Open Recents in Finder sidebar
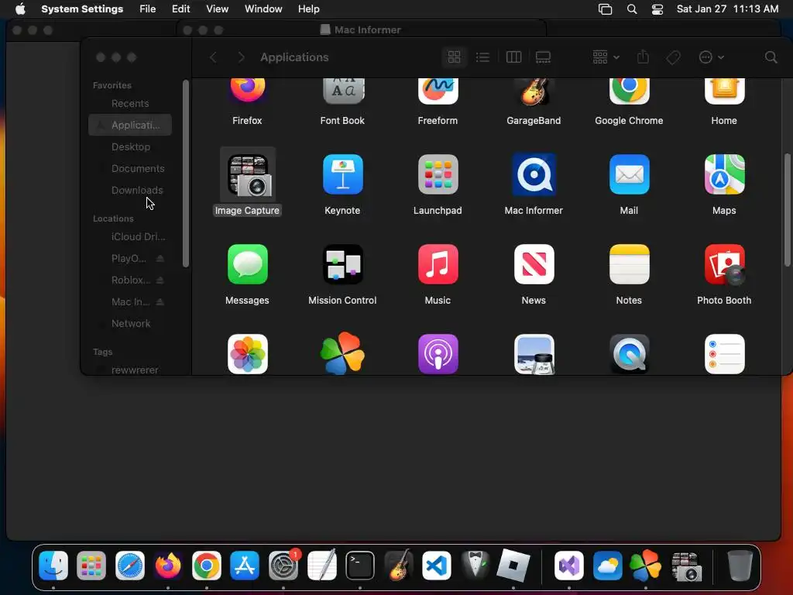The height and width of the screenshot is (595, 793). (130, 103)
